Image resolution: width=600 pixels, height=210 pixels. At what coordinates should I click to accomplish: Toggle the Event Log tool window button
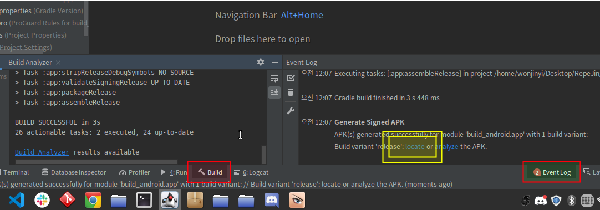point(552,172)
